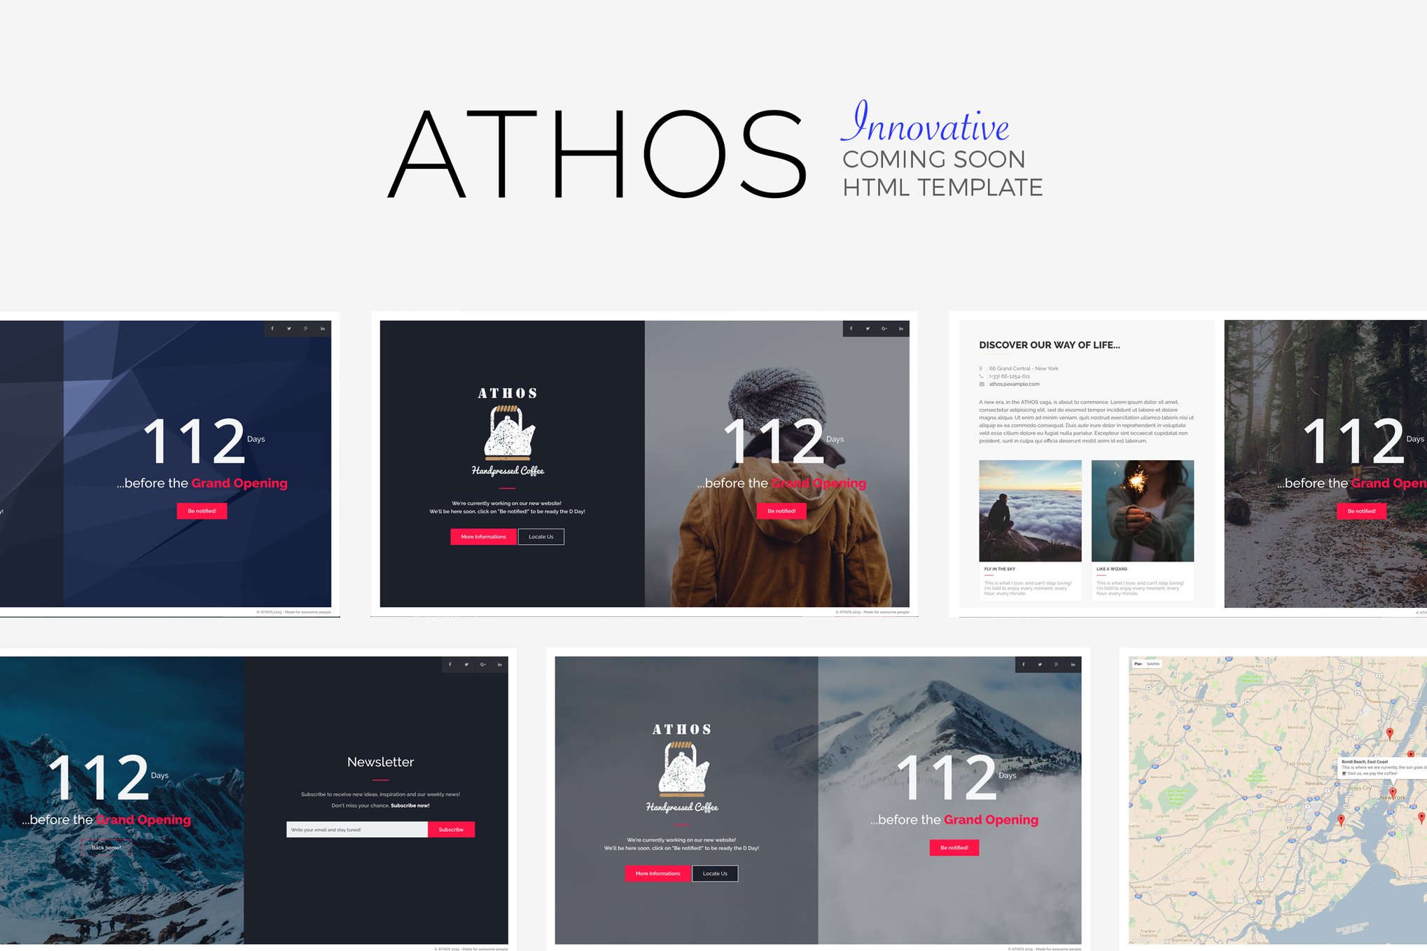Click the LIKE A WIZARD caption
Screen dimensions: 1427x951
click(1112, 569)
